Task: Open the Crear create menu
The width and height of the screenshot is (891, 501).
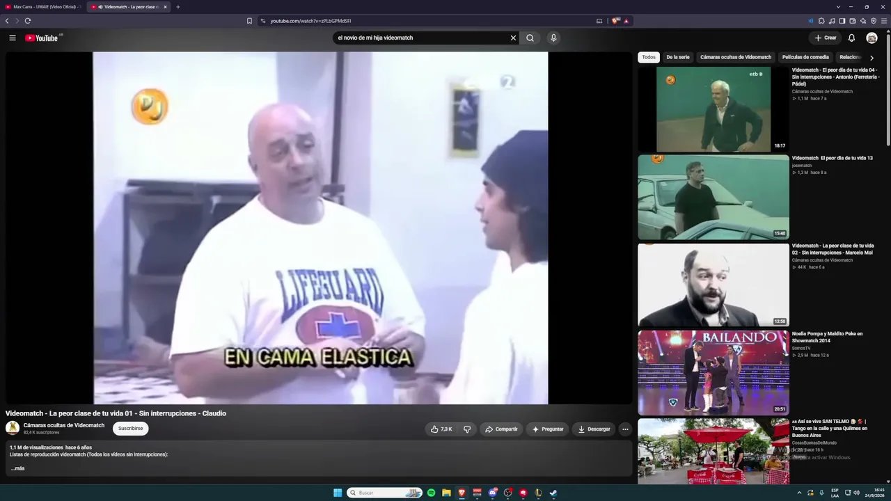Action: (x=826, y=38)
